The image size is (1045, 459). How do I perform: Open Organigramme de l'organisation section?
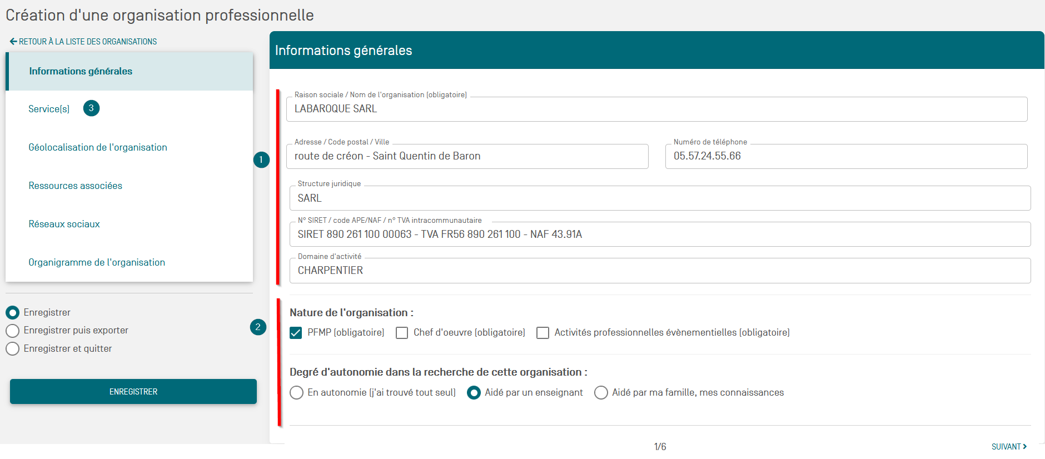(97, 262)
